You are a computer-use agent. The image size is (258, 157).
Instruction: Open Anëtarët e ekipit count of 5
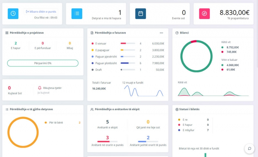(x=107, y=125)
